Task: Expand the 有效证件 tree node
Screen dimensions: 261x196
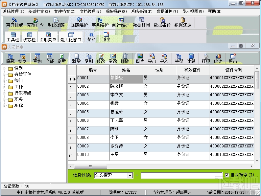Action: click(x=5, y=75)
